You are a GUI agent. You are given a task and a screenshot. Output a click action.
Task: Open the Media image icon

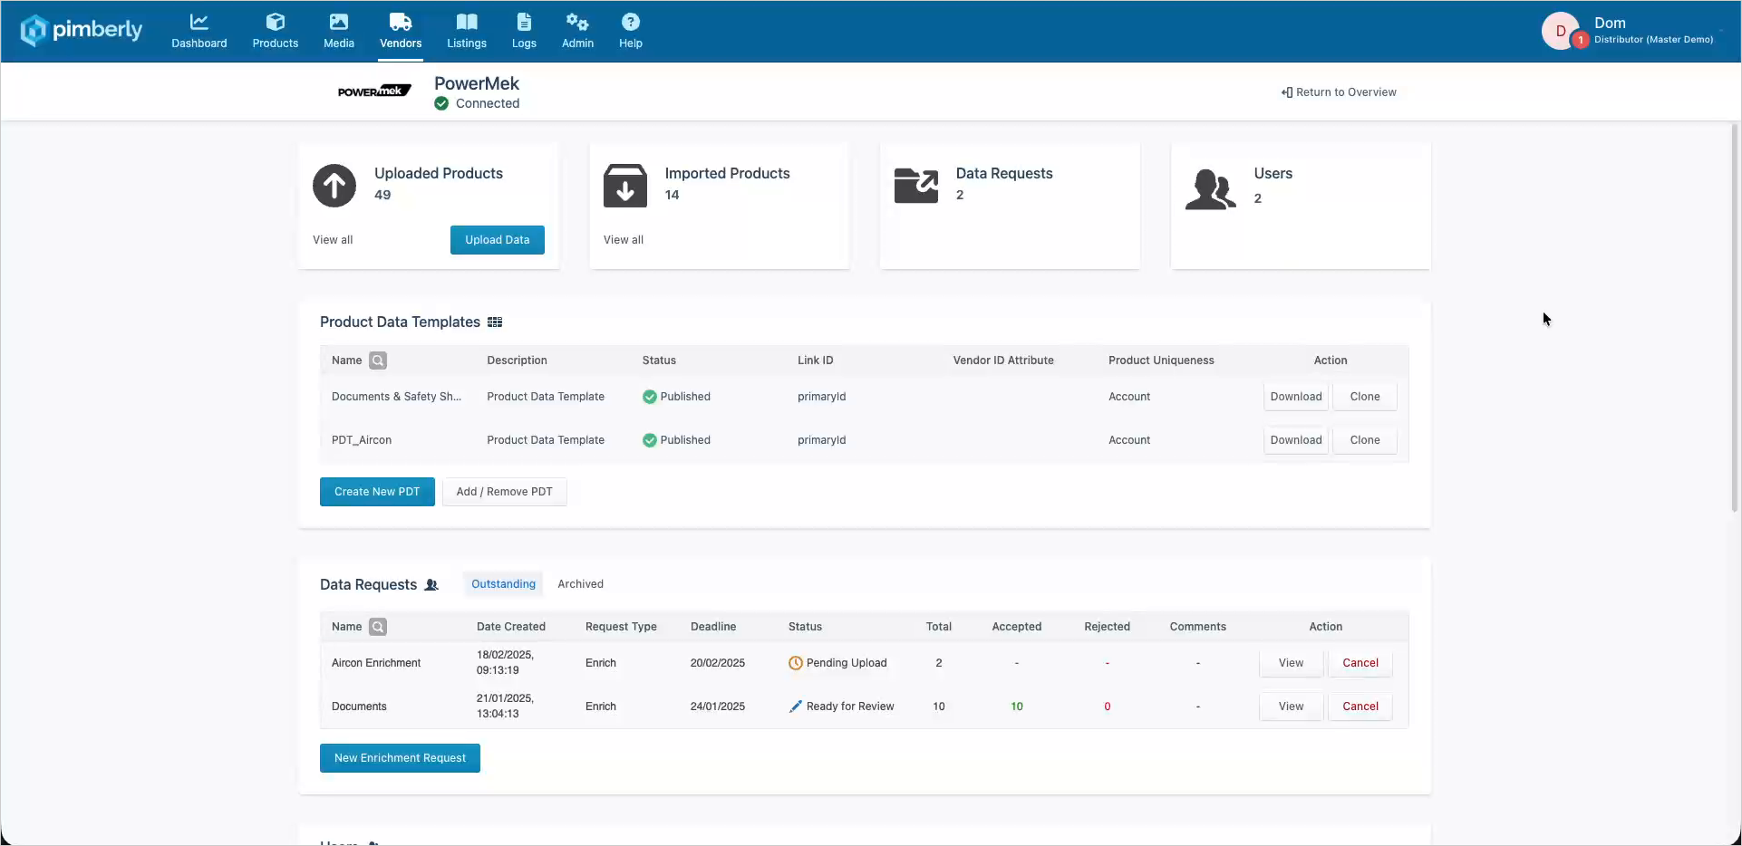[x=339, y=22]
